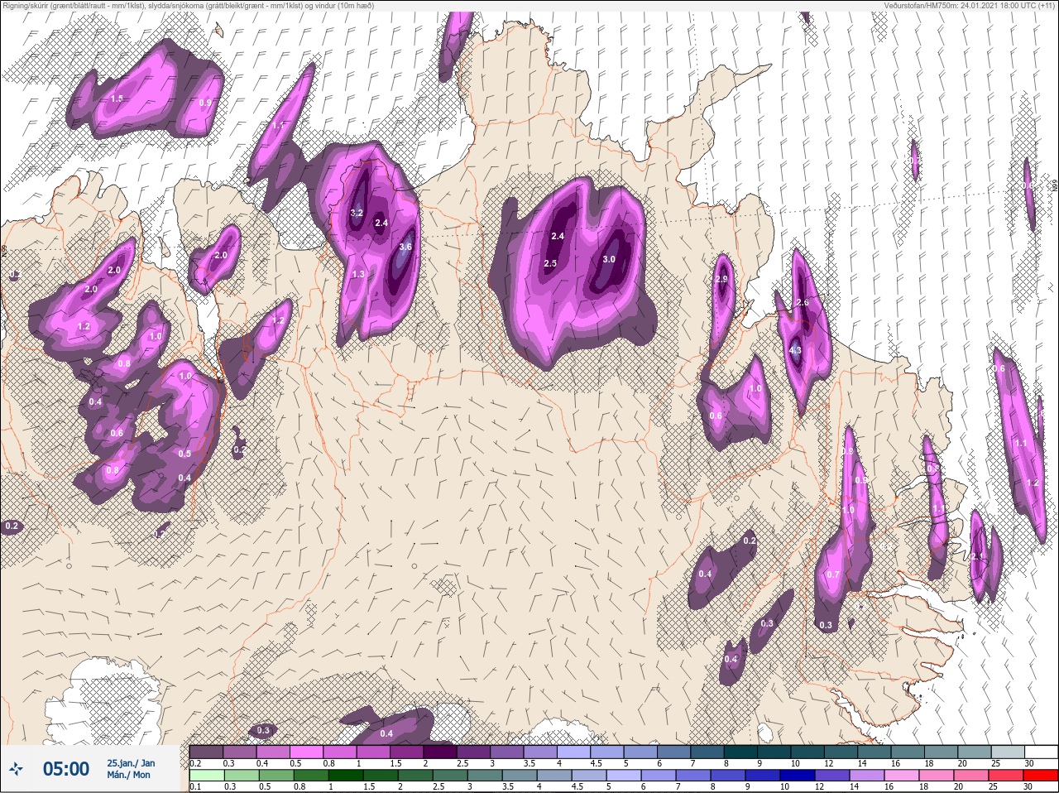1059x793 pixels.
Task: Click the 'Mán./ Mon' weekday text
Action: (x=129, y=775)
